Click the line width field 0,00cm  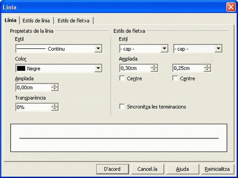click(33, 88)
